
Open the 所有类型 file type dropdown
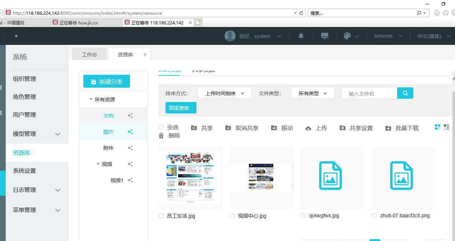[x=312, y=93]
